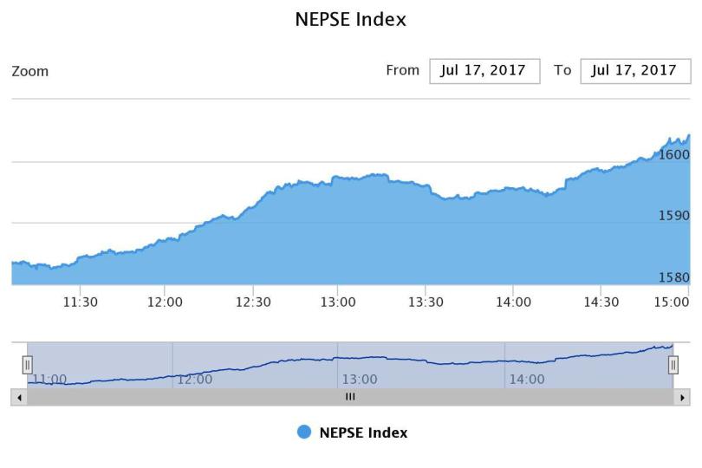Click the To date input field
702x468 pixels.
(x=634, y=71)
